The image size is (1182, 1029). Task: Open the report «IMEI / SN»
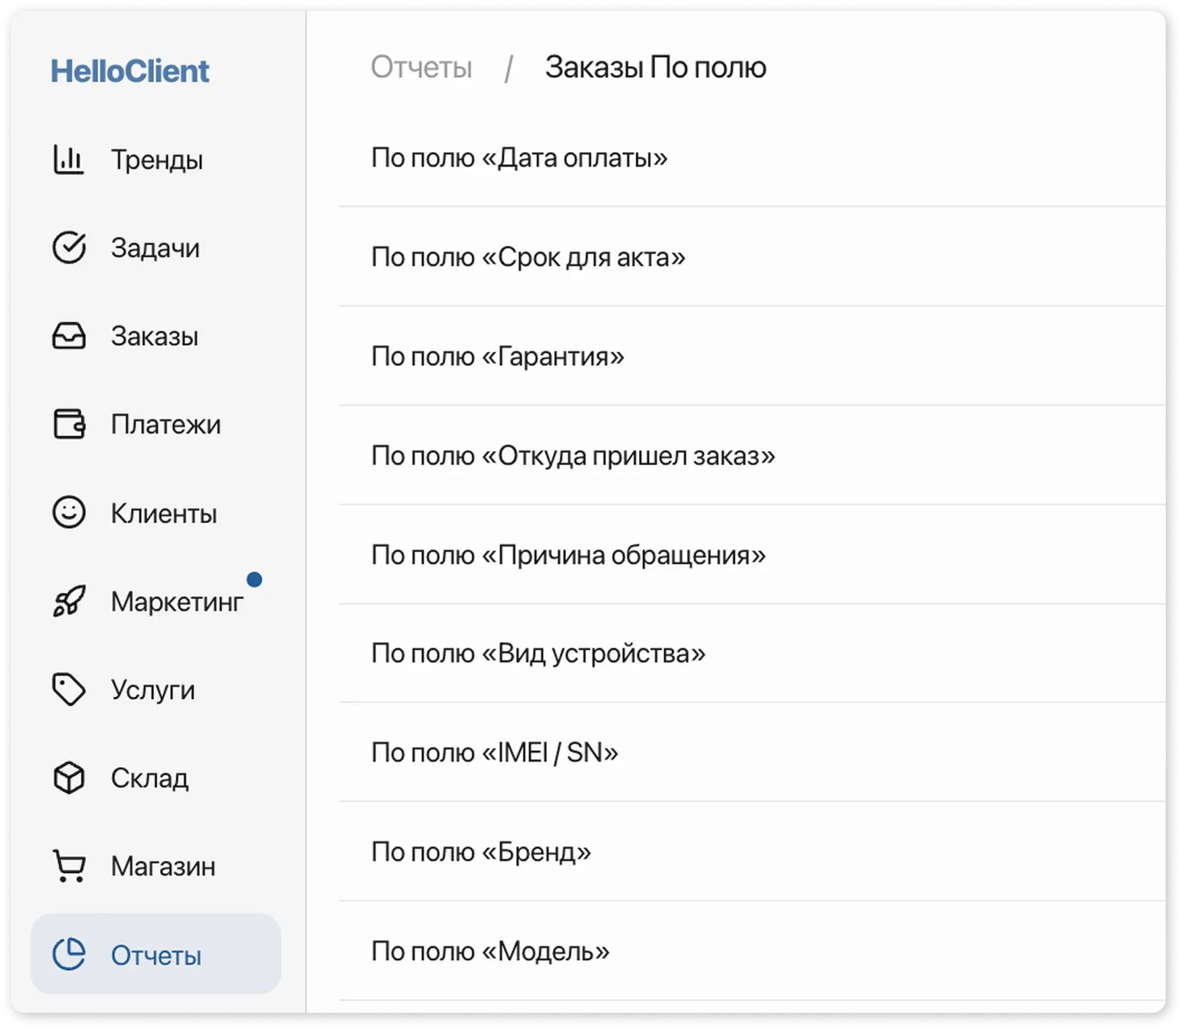tap(495, 751)
